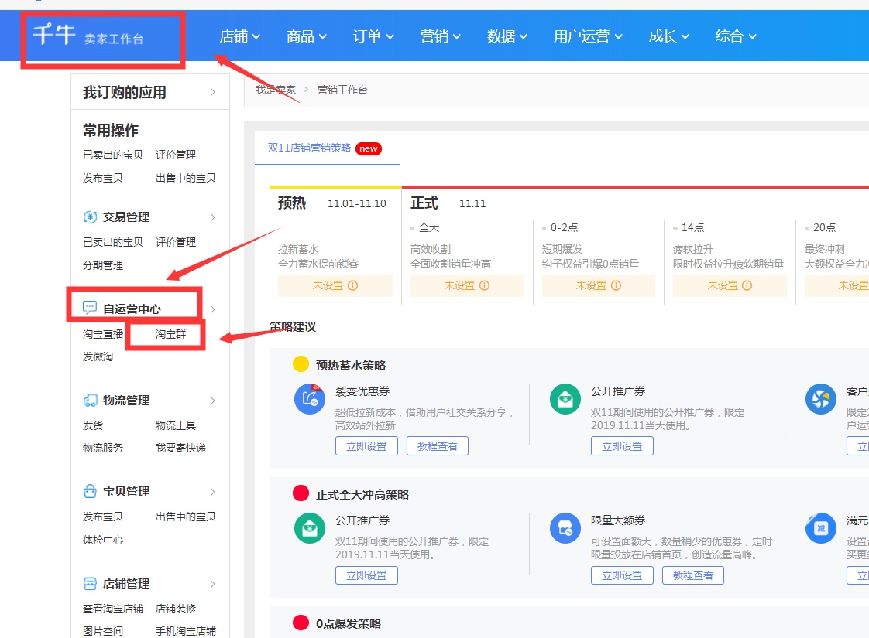869x638 pixels.
Task: Open 发货 link under 物流管理
Action: [x=92, y=425]
